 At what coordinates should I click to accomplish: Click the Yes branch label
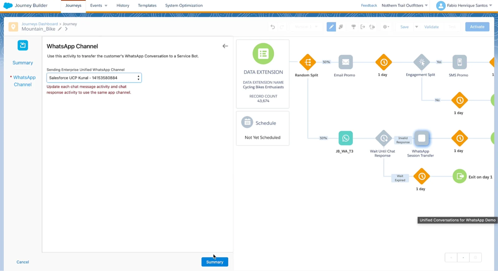(x=439, y=62)
